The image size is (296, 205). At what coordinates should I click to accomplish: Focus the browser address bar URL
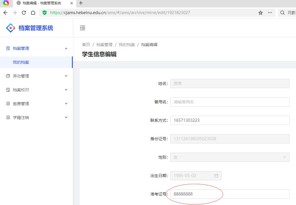click(120, 13)
